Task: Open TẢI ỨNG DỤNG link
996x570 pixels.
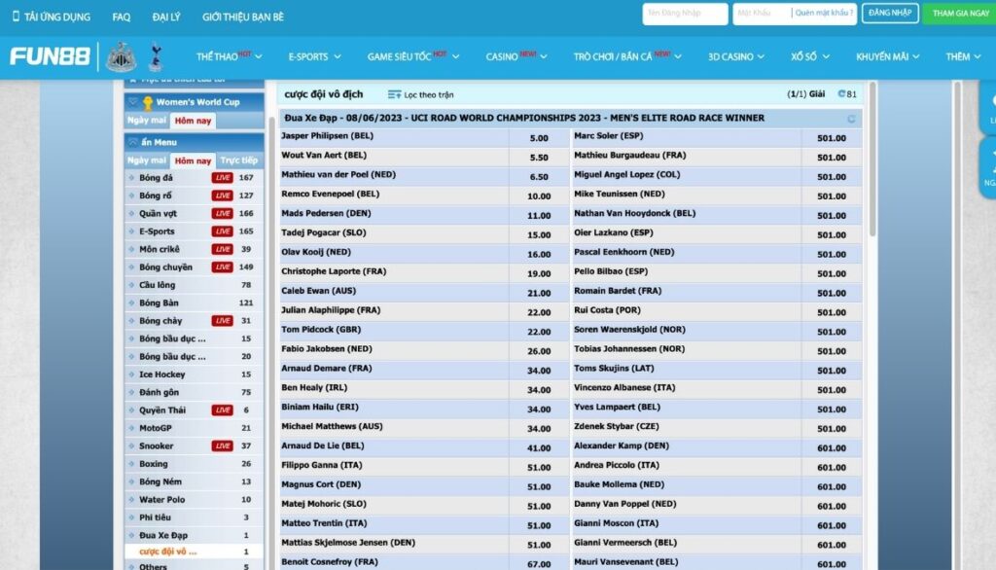Action: 57,18
